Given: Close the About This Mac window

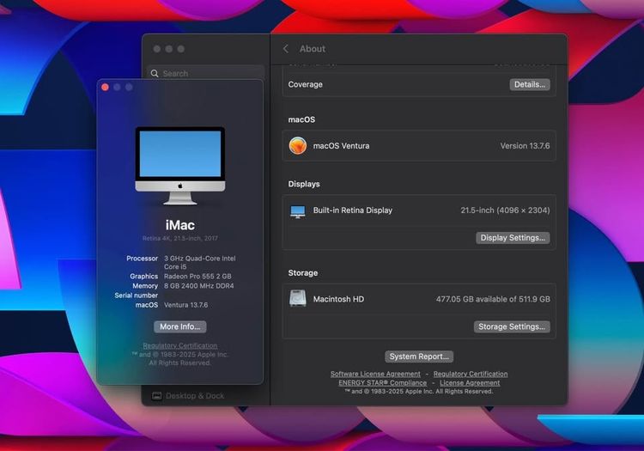Looking at the screenshot, I should pyautogui.click(x=105, y=87).
